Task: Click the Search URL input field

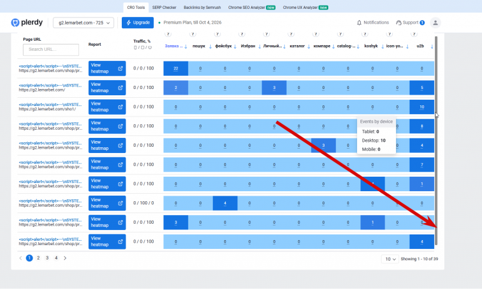Action: (x=51, y=50)
